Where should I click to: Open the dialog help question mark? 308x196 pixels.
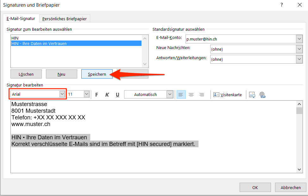point(282,5)
